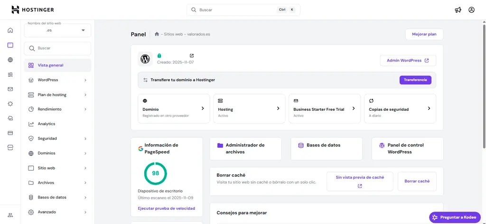Select Analytics in the sidebar
The width and height of the screenshot is (486, 224).
pyautogui.click(x=47, y=124)
